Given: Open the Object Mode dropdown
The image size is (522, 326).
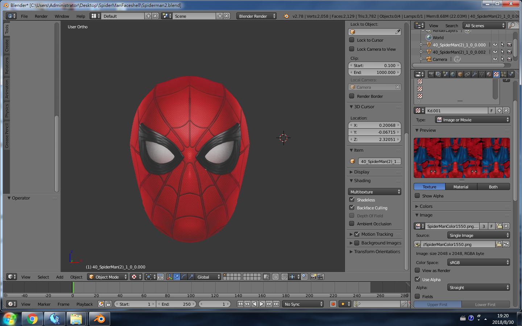Looking at the screenshot, I should 108,277.
